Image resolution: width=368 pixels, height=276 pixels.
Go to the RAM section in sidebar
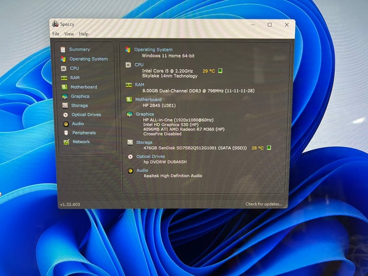click(x=75, y=78)
